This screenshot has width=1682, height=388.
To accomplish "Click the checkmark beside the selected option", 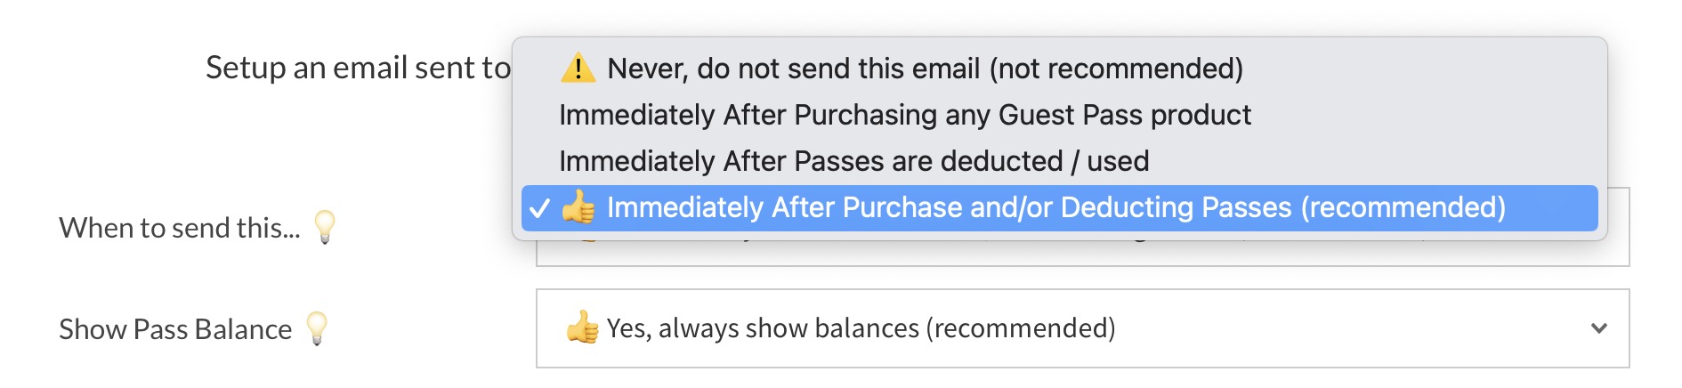I will pyautogui.click(x=539, y=208).
